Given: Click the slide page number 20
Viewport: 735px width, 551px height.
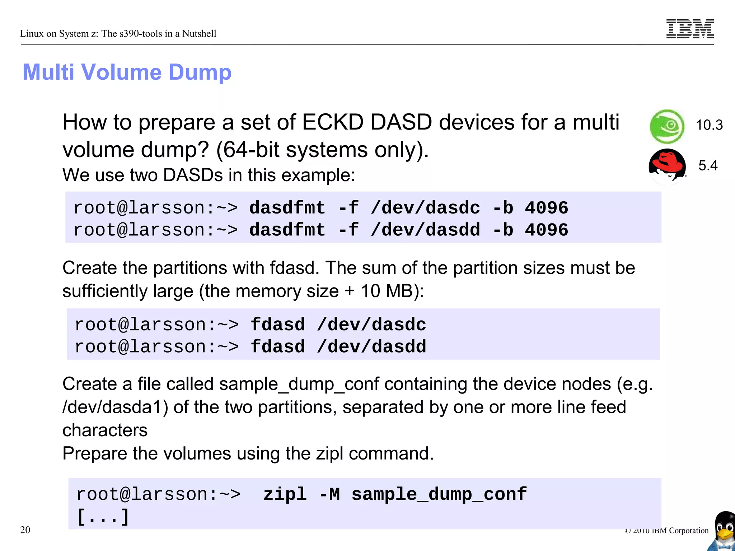Looking at the screenshot, I should (x=25, y=530).
